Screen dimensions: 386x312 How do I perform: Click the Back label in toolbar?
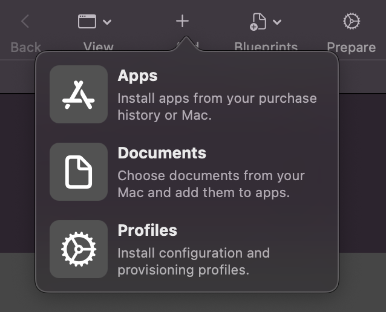(x=25, y=47)
